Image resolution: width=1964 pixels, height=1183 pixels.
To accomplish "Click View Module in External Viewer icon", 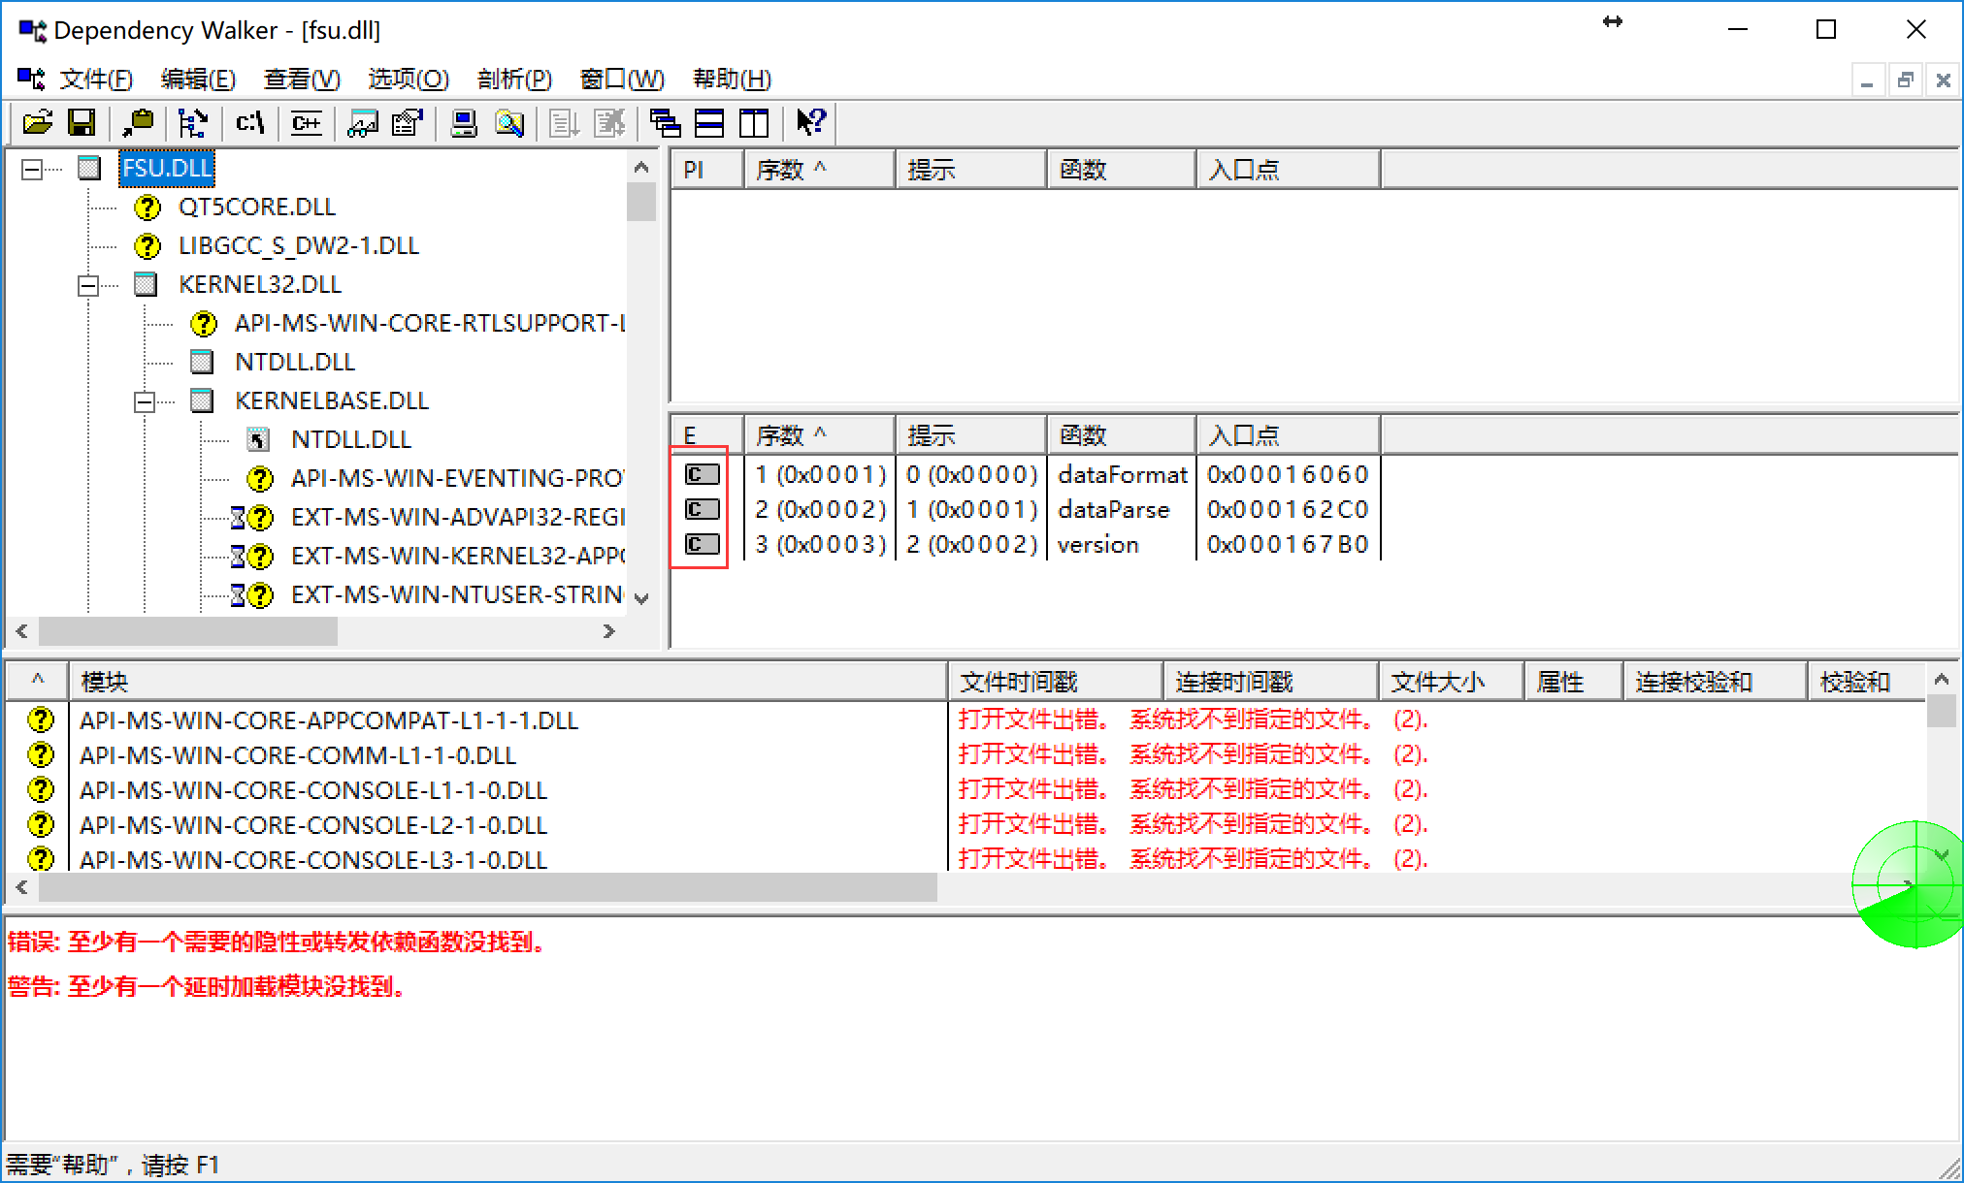I will (x=363, y=123).
